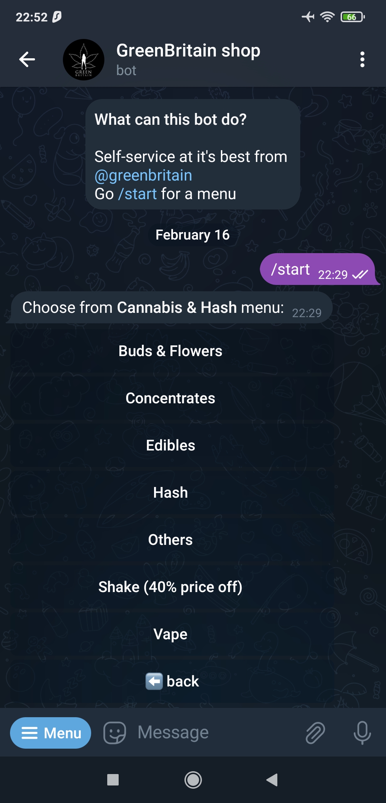Tap the back arrow in chat header
Viewport: 386px width, 803px height.
pos(27,59)
